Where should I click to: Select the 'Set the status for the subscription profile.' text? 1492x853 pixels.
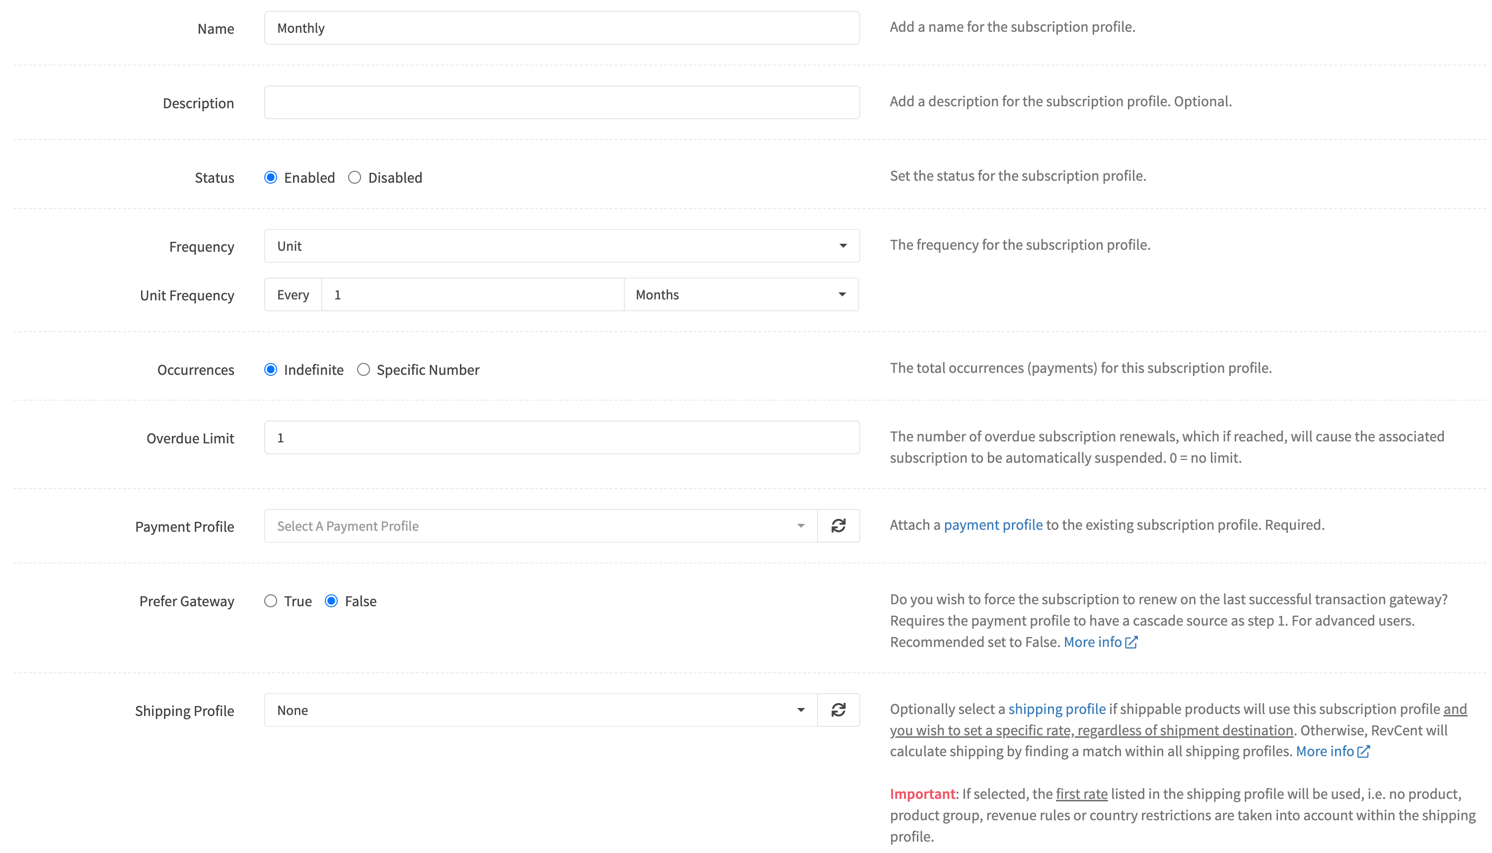pos(1018,176)
